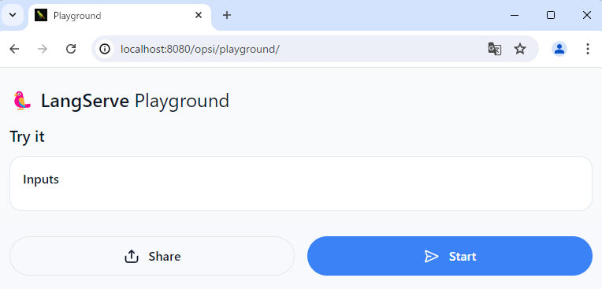The height and width of the screenshot is (289, 602).
Task: Bookmark this page with the star icon
Action: pyautogui.click(x=520, y=49)
